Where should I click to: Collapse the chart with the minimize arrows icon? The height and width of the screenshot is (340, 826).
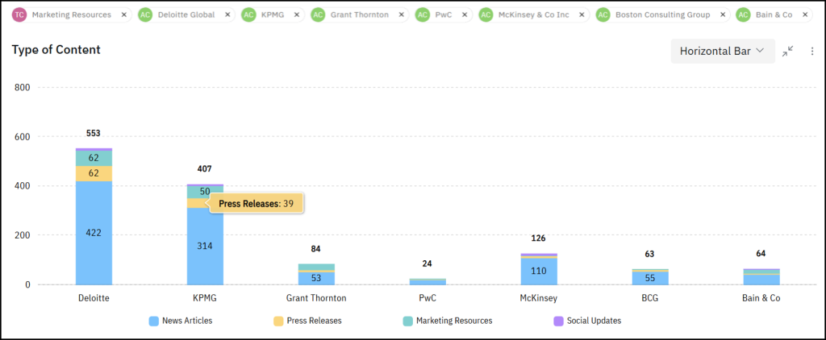click(787, 51)
